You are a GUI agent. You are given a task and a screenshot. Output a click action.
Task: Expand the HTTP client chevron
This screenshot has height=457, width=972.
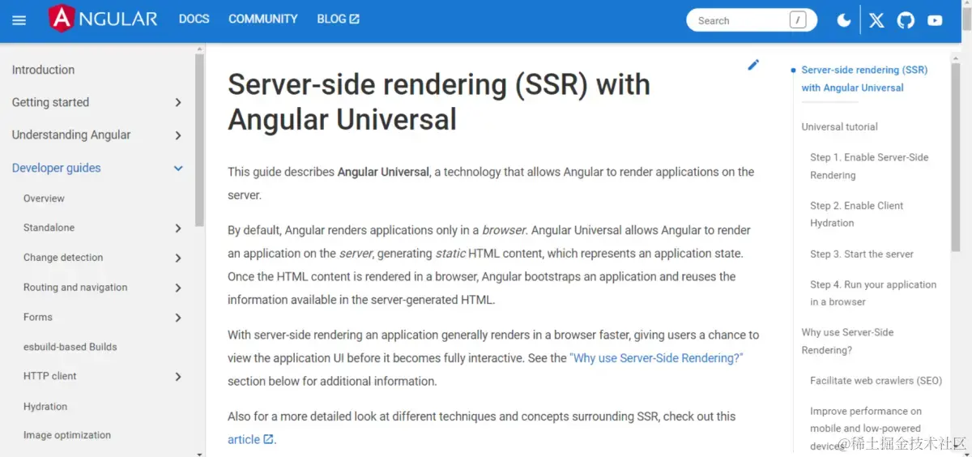(x=178, y=377)
